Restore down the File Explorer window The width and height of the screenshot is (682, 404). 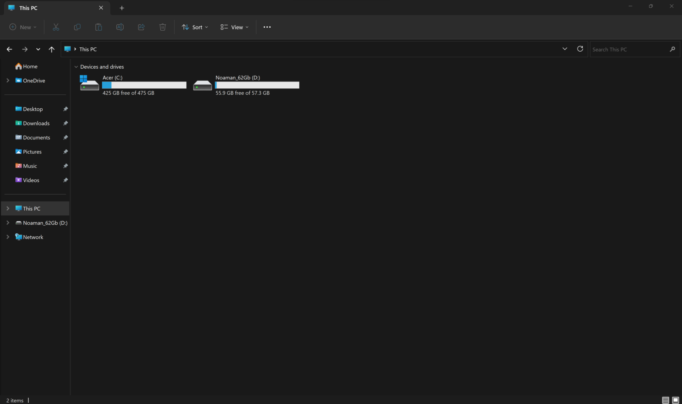pyautogui.click(x=651, y=6)
